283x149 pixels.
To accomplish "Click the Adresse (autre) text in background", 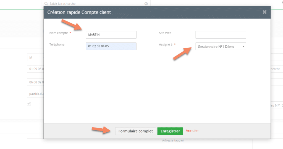I will pos(173,140).
